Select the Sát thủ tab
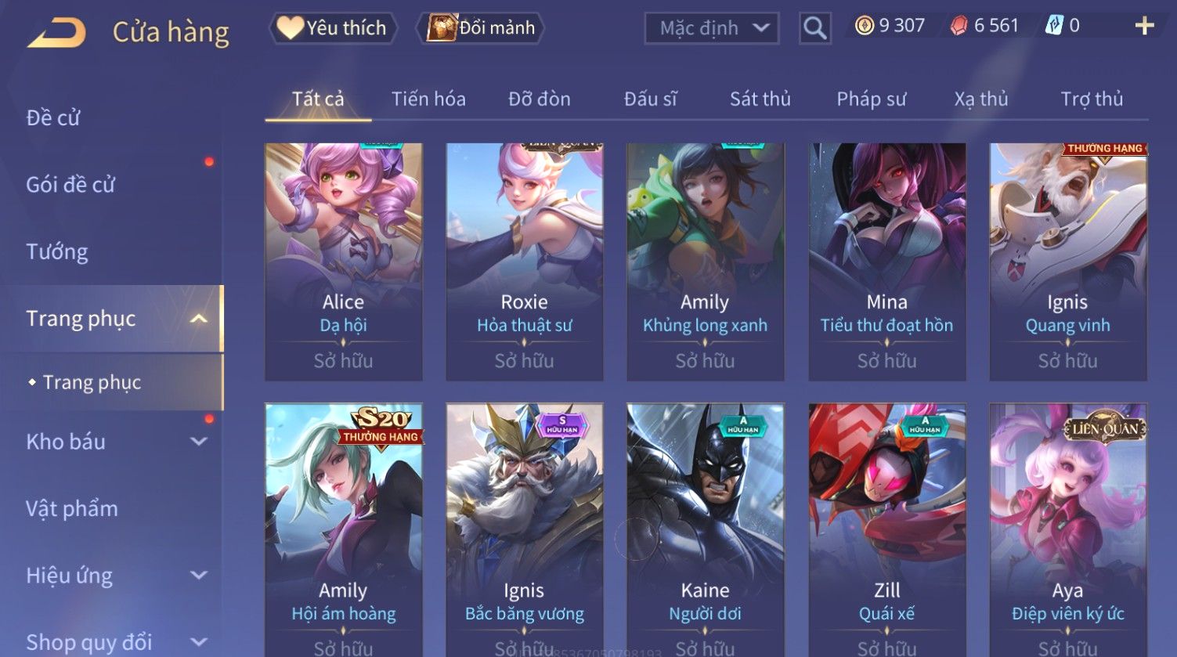This screenshot has width=1177, height=657. [760, 99]
